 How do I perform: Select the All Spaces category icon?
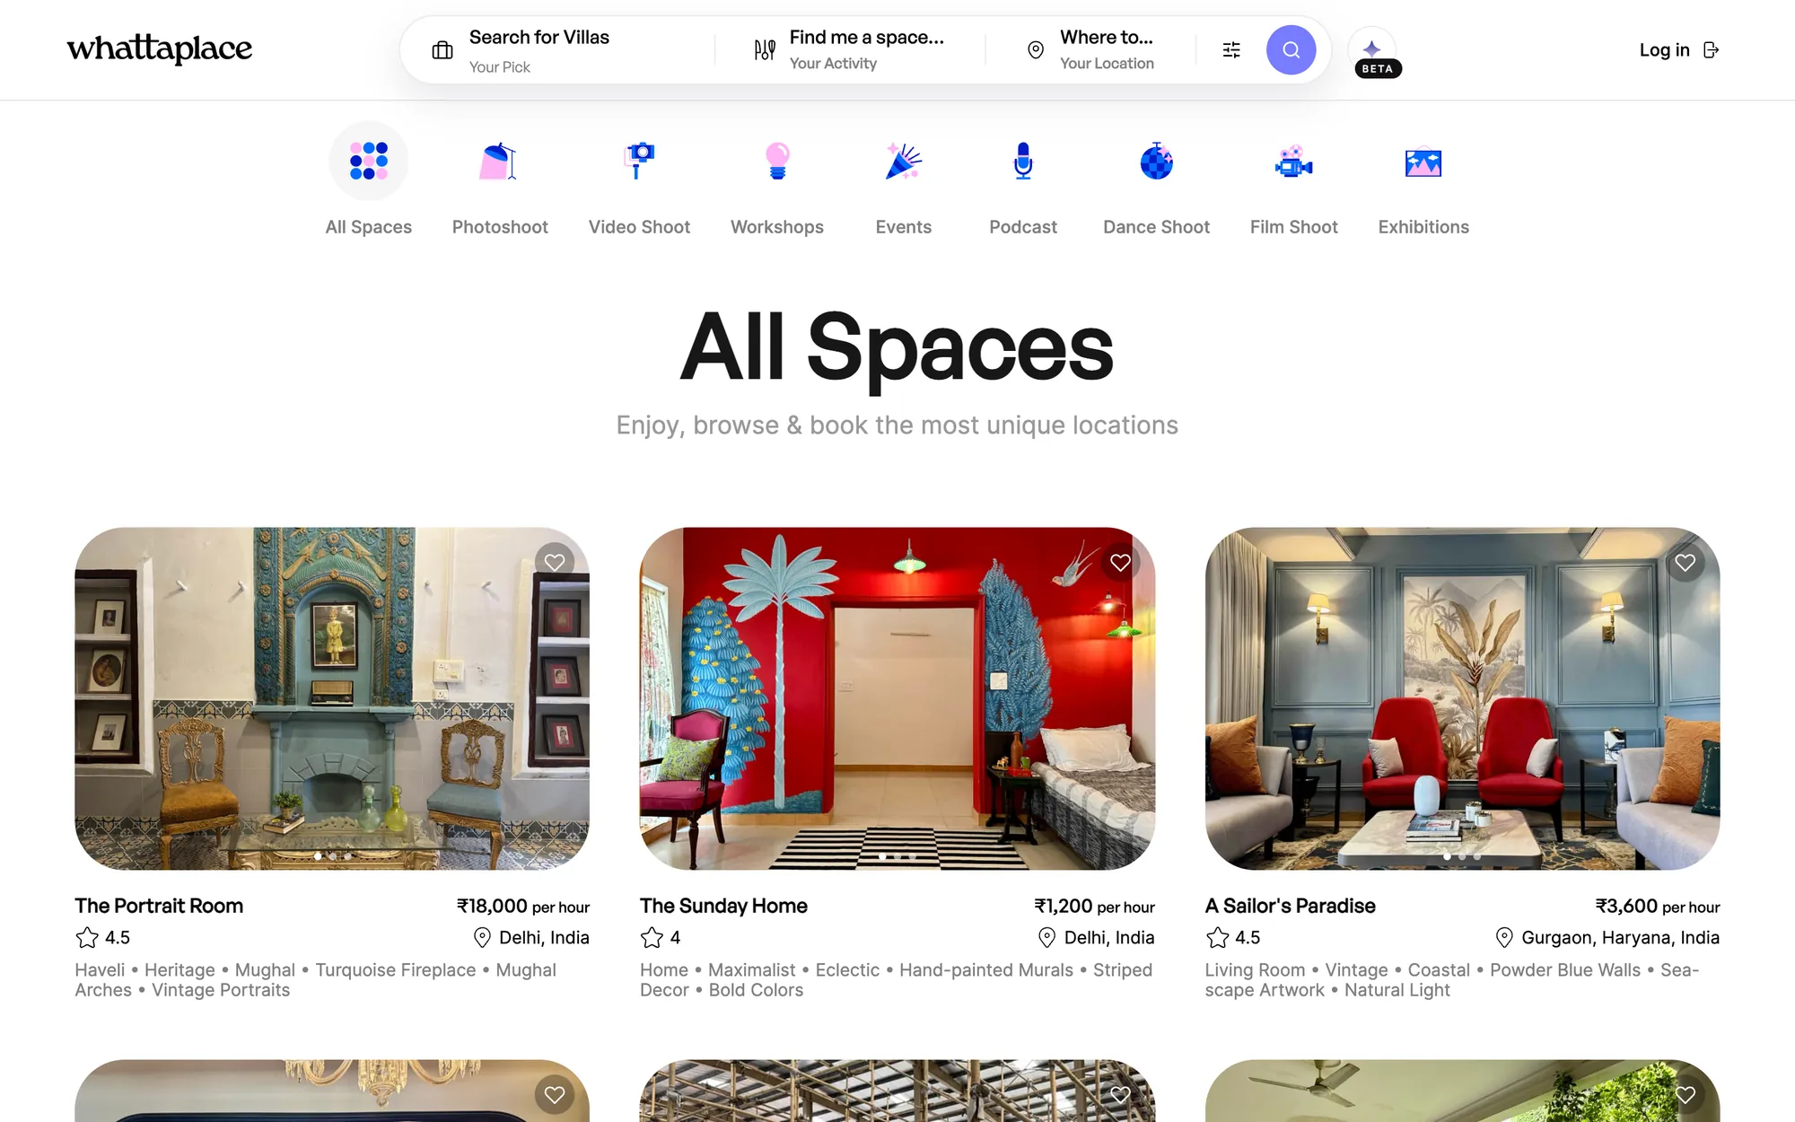click(369, 162)
